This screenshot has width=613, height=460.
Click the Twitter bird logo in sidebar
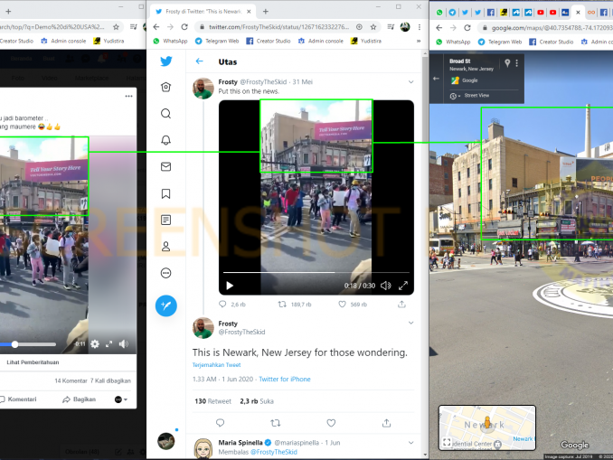165,61
